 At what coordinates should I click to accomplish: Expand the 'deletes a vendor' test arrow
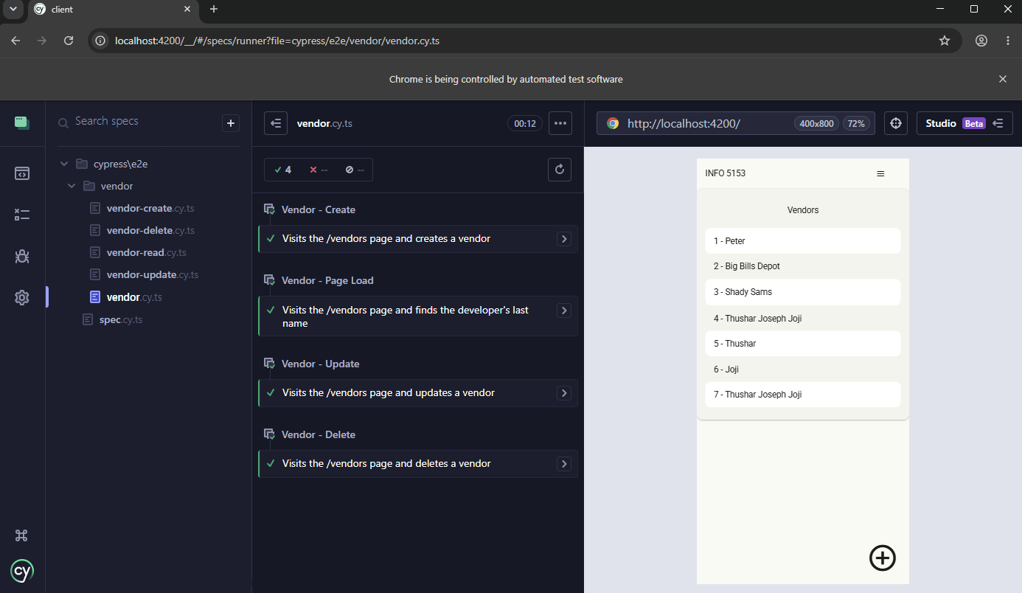pyautogui.click(x=564, y=464)
